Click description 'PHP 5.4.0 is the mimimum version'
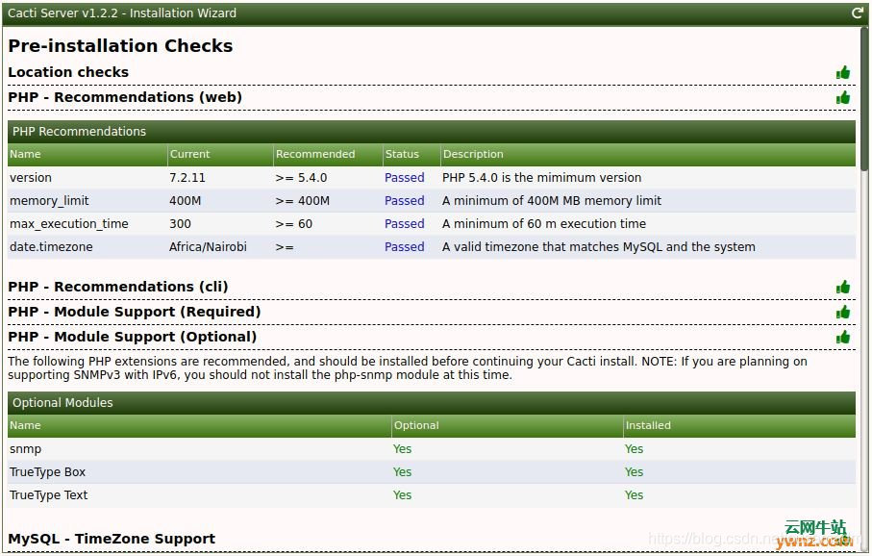 pyautogui.click(x=541, y=178)
